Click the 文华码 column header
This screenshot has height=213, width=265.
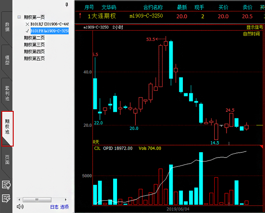click(109, 7)
